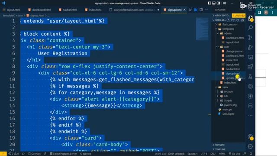This screenshot has height=156, width=277.
Task: Click tabnine in the status bar
Action: click(86, 154)
